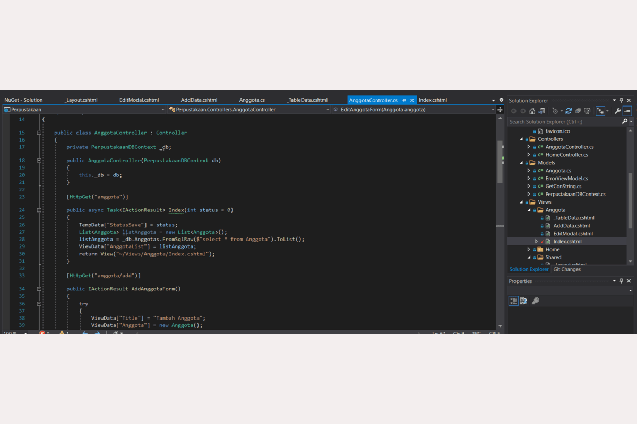Open Solution Explorer properties wrench icon

(x=617, y=111)
